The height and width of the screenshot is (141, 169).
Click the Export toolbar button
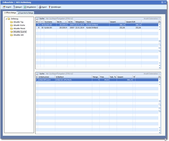click(43, 7)
